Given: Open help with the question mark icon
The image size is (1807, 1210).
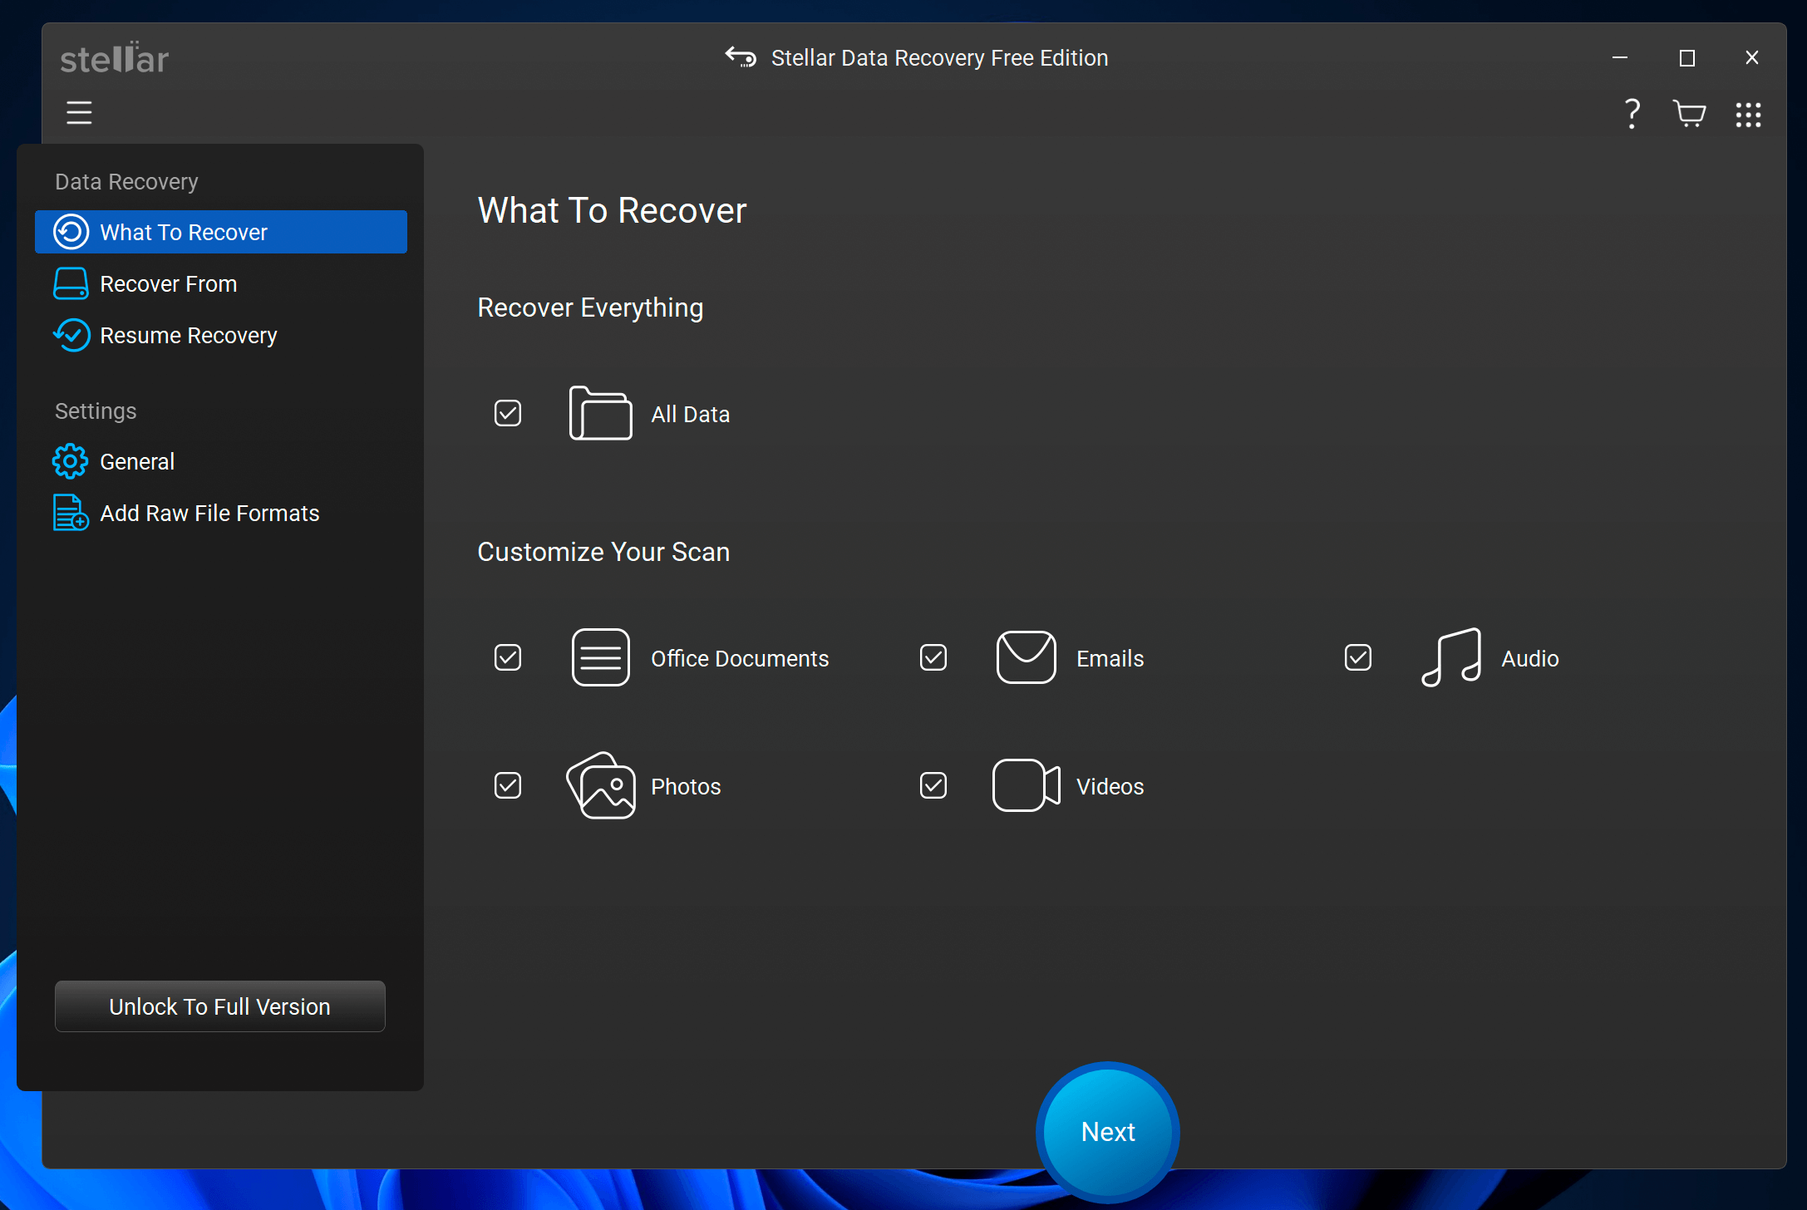Looking at the screenshot, I should (1632, 114).
